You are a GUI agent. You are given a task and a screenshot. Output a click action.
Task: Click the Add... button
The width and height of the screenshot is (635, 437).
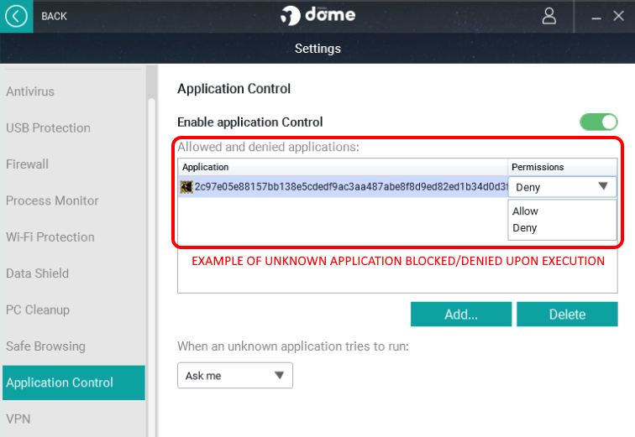[460, 315]
